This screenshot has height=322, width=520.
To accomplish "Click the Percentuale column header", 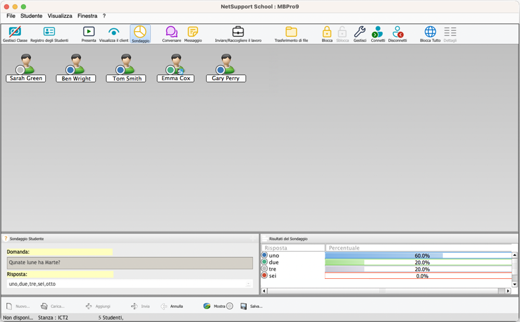I will 418,248.
